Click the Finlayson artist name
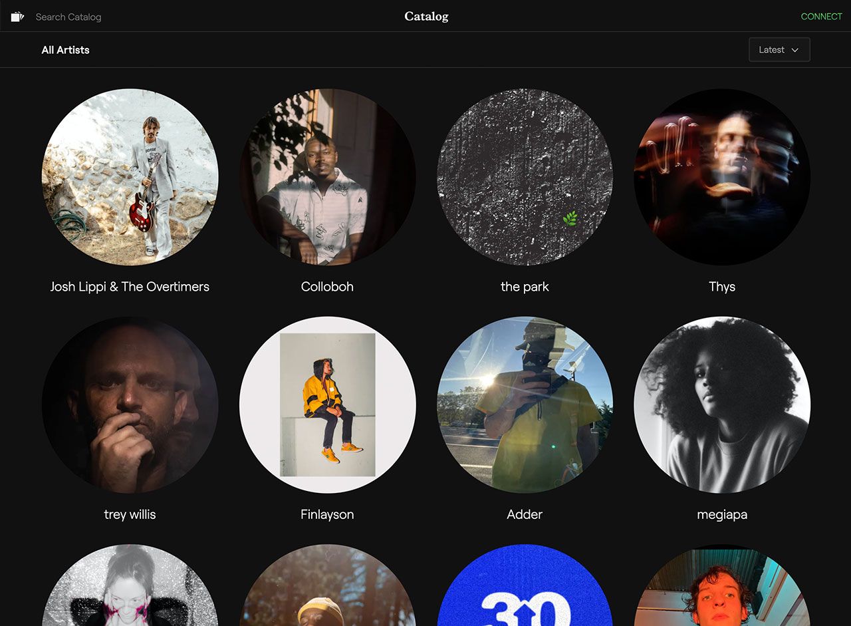Viewport: 851px width, 626px height. [327, 514]
